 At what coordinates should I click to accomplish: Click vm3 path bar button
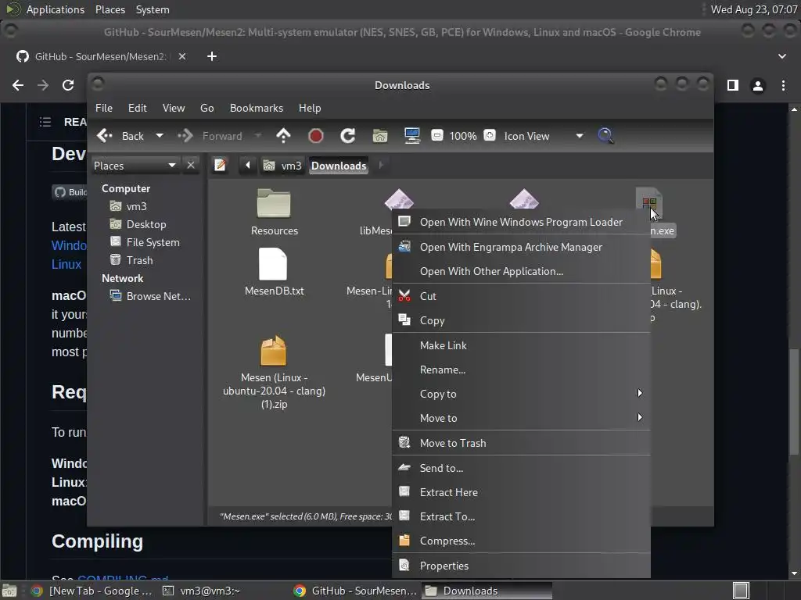(283, 166)
